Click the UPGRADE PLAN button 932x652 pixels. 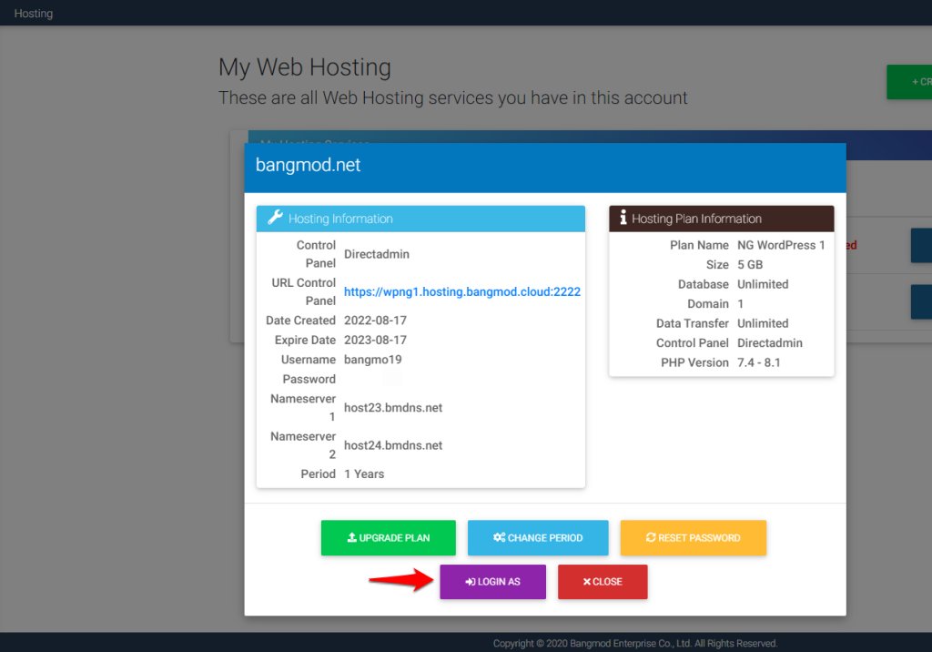point(389,538)
